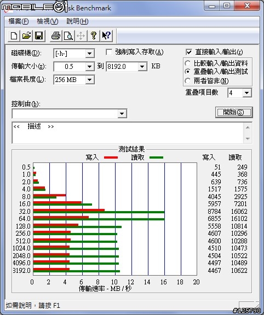The image size is (264, 315).
Task: Click the four-arrow move toolbar icon
Action: coord(81,36)
